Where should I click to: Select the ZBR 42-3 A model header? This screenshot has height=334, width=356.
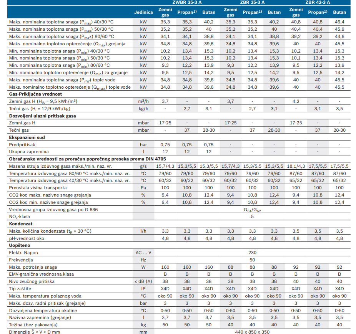318,2
